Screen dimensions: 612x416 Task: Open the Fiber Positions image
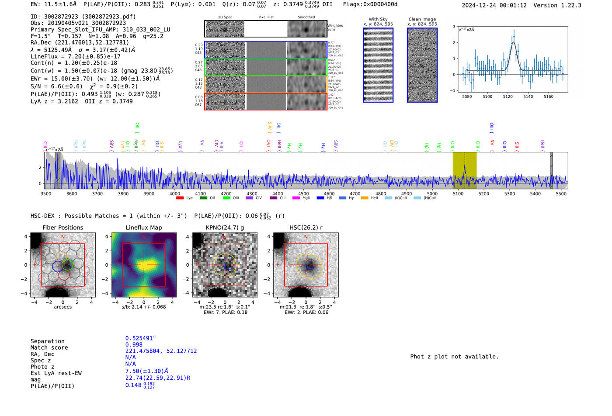63,265
